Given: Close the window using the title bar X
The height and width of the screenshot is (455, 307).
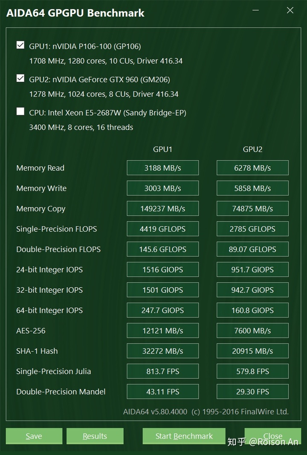Looking at the screenshot, I should [290, 11].
